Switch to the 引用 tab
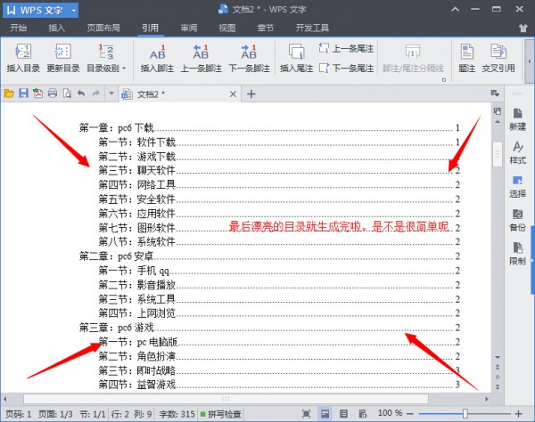Screen dimensions: 535x422 [150, 28]
